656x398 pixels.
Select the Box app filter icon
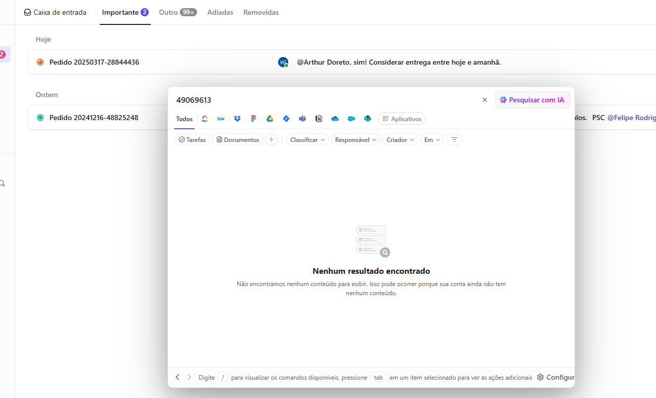(x=221, y=119)
